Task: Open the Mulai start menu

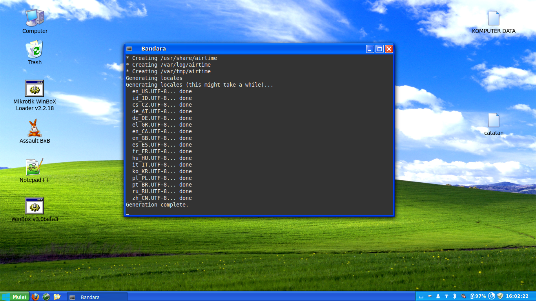Action: click(15, 297)
